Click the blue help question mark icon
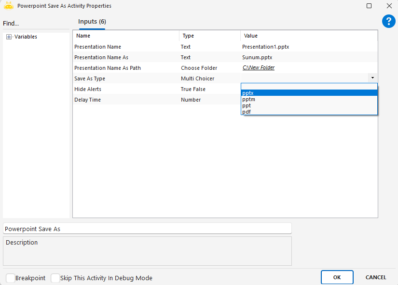Viewport: 398px width, 285px height. pyautogui.click(x=389, y=21)
